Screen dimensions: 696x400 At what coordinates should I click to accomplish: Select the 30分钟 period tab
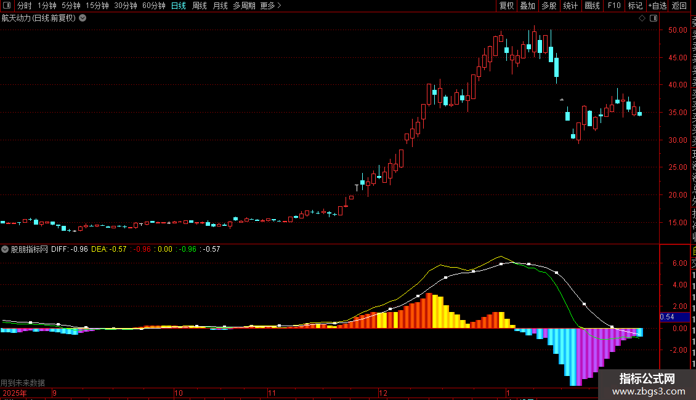pyautogui.click(x=126, y=6)
